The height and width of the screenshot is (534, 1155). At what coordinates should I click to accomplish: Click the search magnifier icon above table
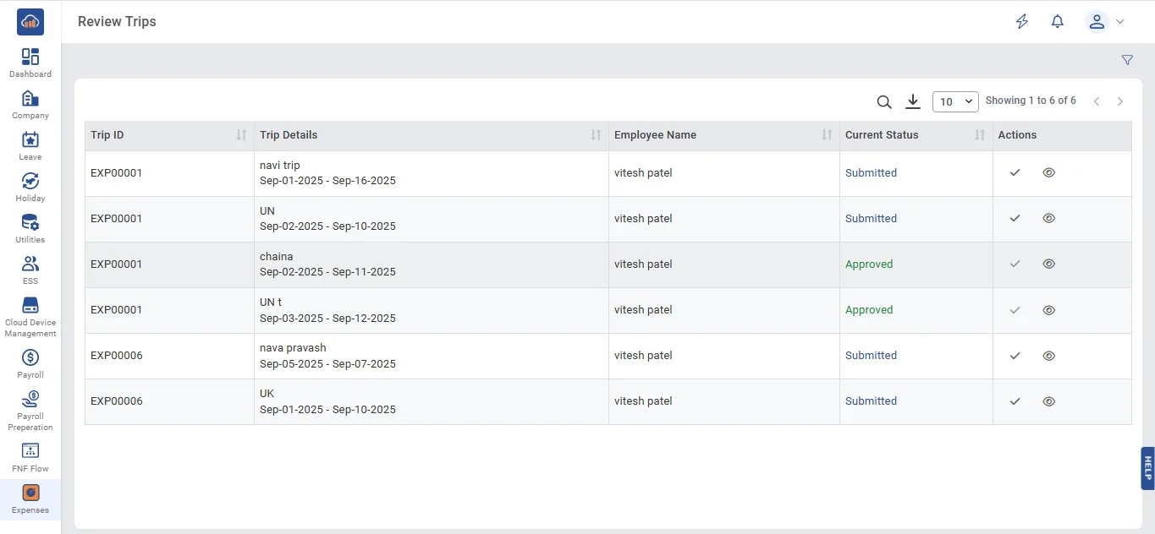pos(883,102)
